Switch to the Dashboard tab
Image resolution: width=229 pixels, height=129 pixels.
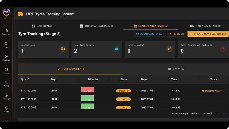42,26
